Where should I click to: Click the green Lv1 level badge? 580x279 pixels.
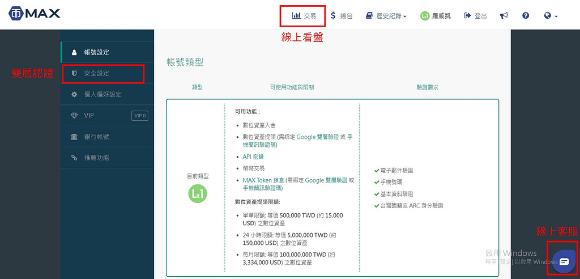[198, 193]
